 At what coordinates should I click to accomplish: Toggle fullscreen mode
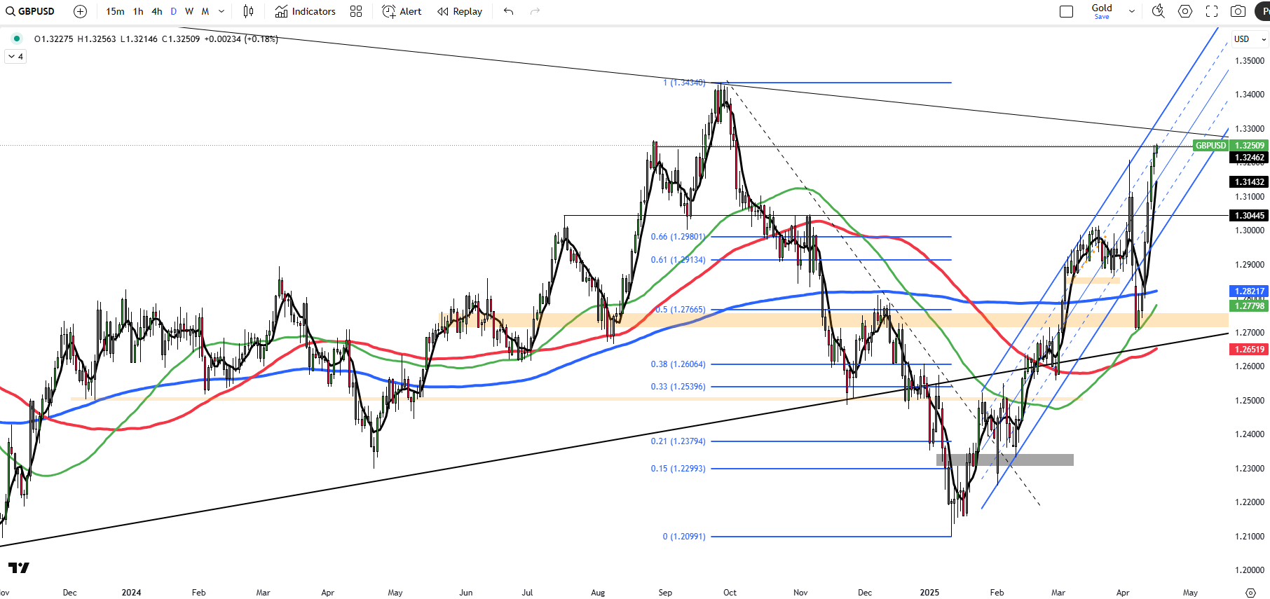tap(1212, 11)
